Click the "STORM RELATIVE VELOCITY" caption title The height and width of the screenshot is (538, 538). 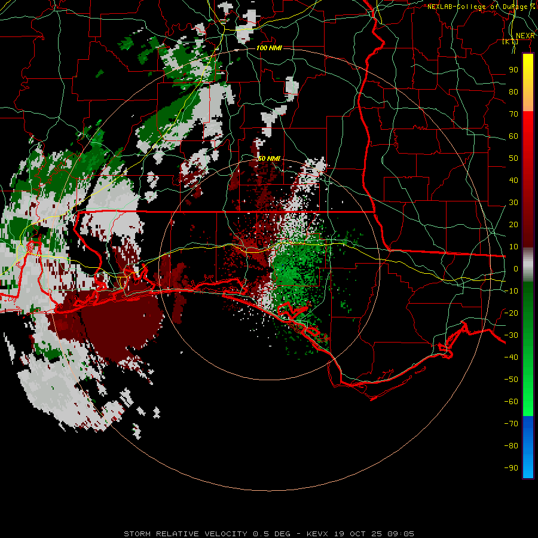(x=187, y=534)
